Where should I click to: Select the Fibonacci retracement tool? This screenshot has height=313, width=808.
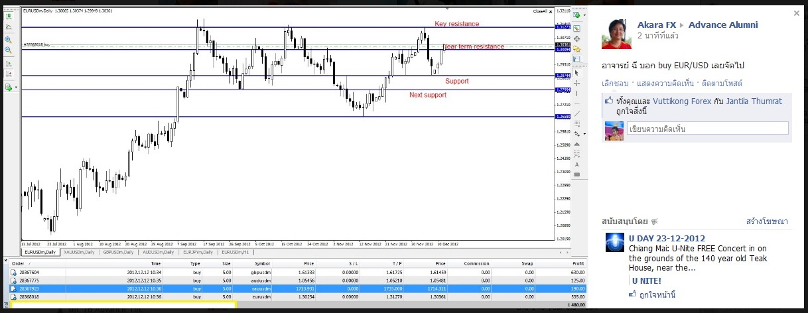click(577, 154)
